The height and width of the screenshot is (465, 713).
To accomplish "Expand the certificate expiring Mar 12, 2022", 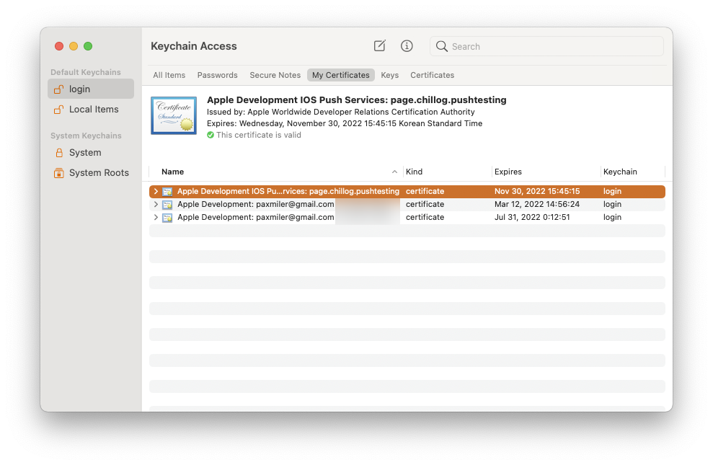I will (156, 205).
